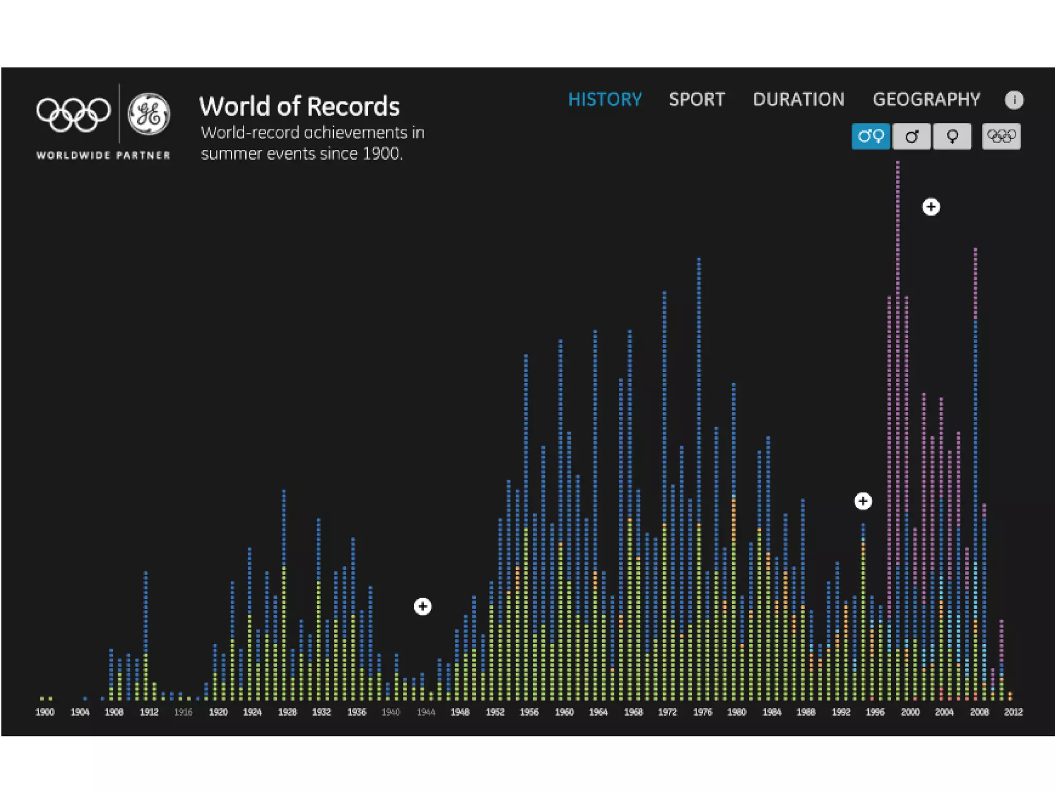Go to the GEOGRAPHY view
Screen dimensions: 1055x791
[x=926, y=99]
